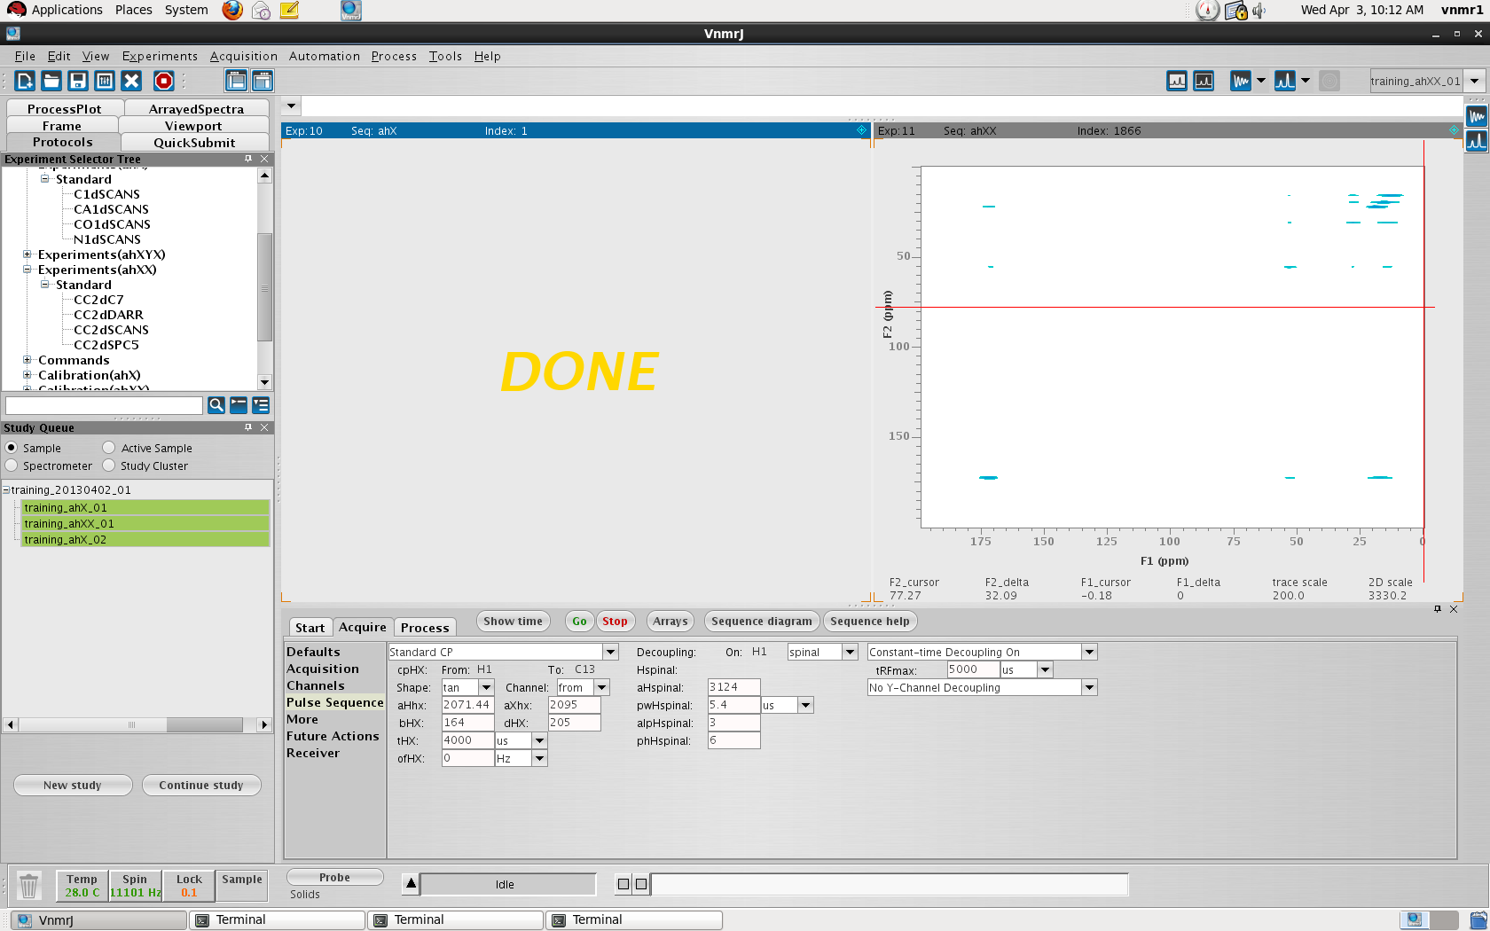Viewport: 1490px width, 931px height.
Task: Select the Active Sample radio button
Action: click(109, 448)
